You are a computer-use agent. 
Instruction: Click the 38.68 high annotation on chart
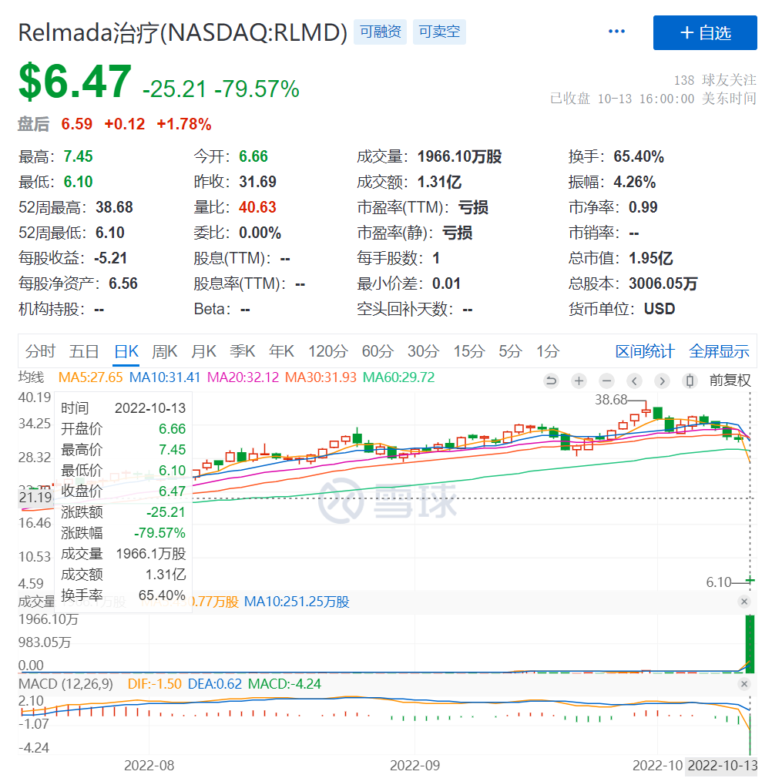pyautogui.click(x=610, y=400)
